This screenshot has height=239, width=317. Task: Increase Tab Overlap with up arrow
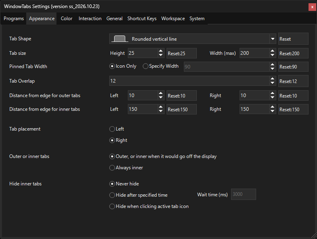(x=273, y=78)
